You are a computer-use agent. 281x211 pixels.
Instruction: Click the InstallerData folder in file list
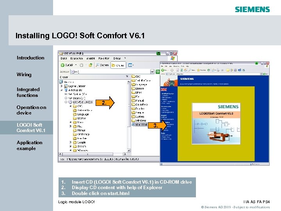tap(141, 80)
